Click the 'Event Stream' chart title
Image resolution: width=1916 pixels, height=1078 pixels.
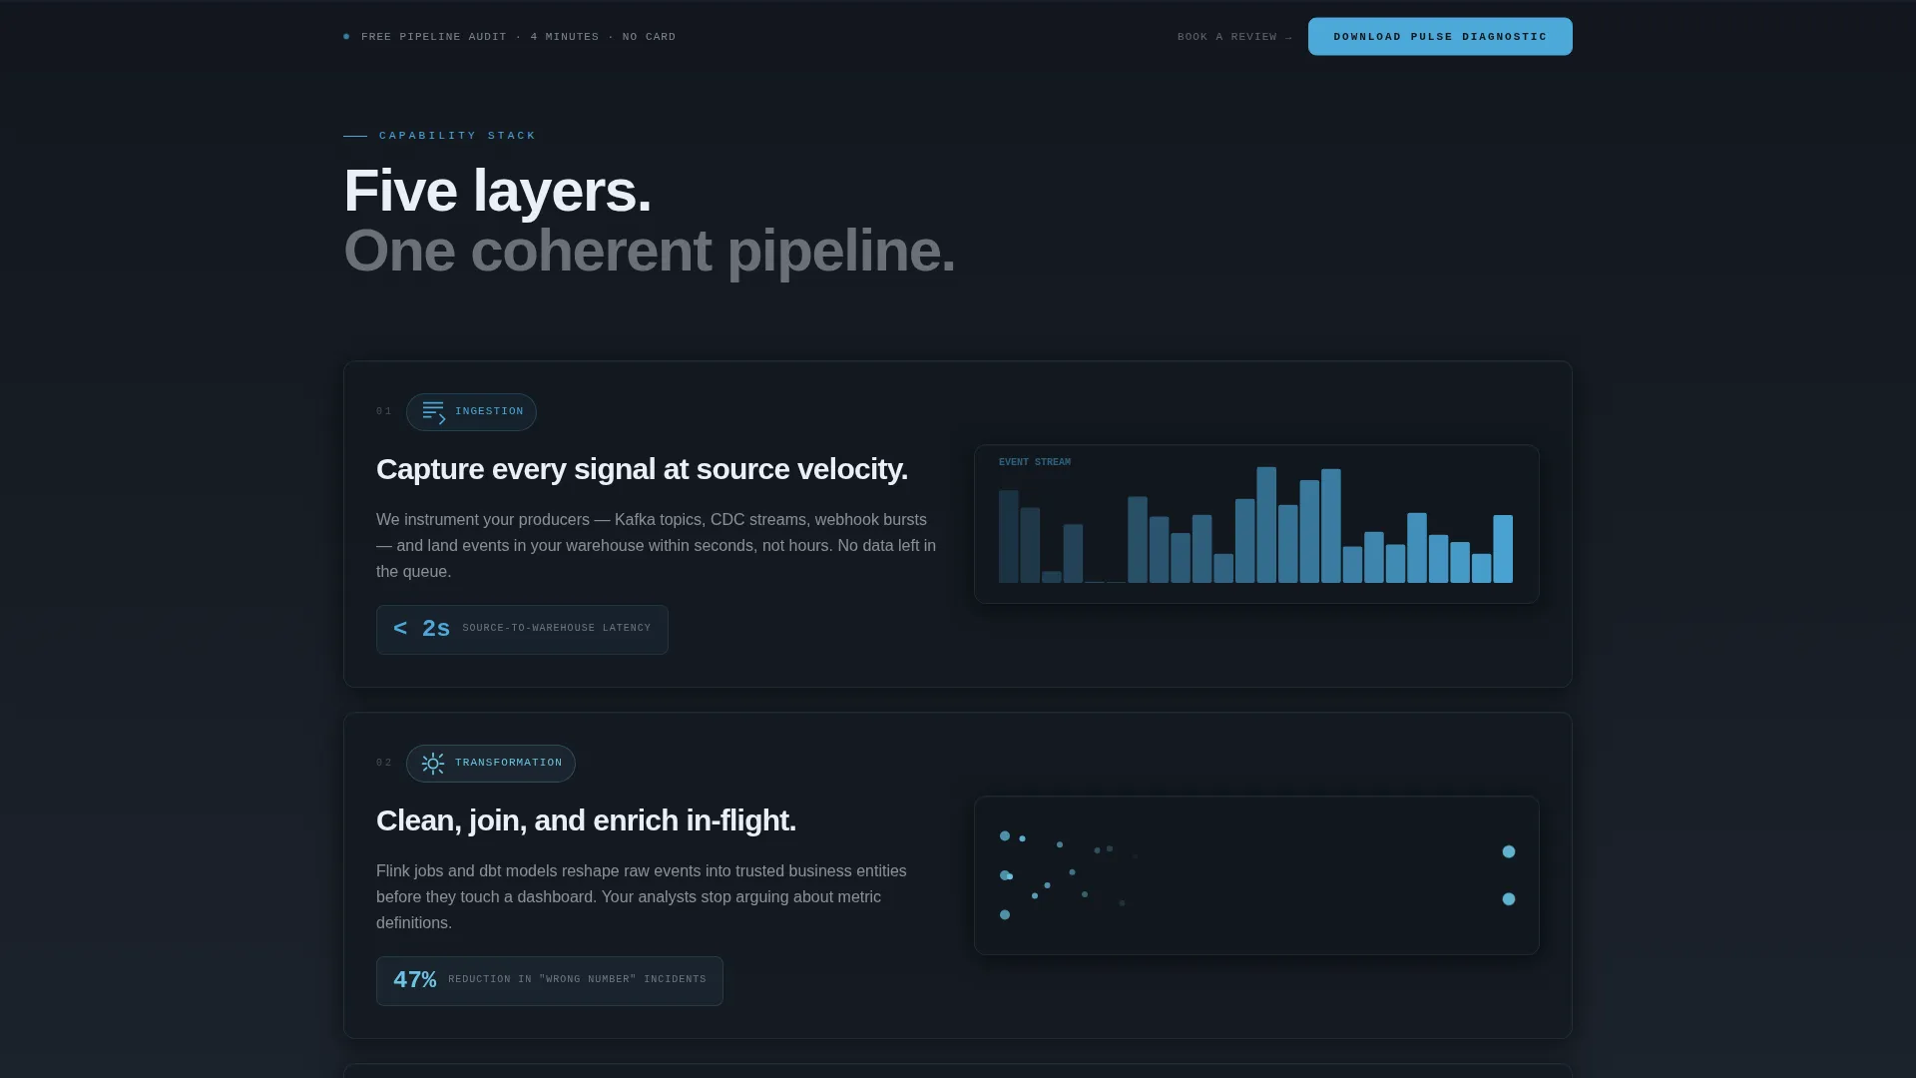click(x=1035, y=462)
